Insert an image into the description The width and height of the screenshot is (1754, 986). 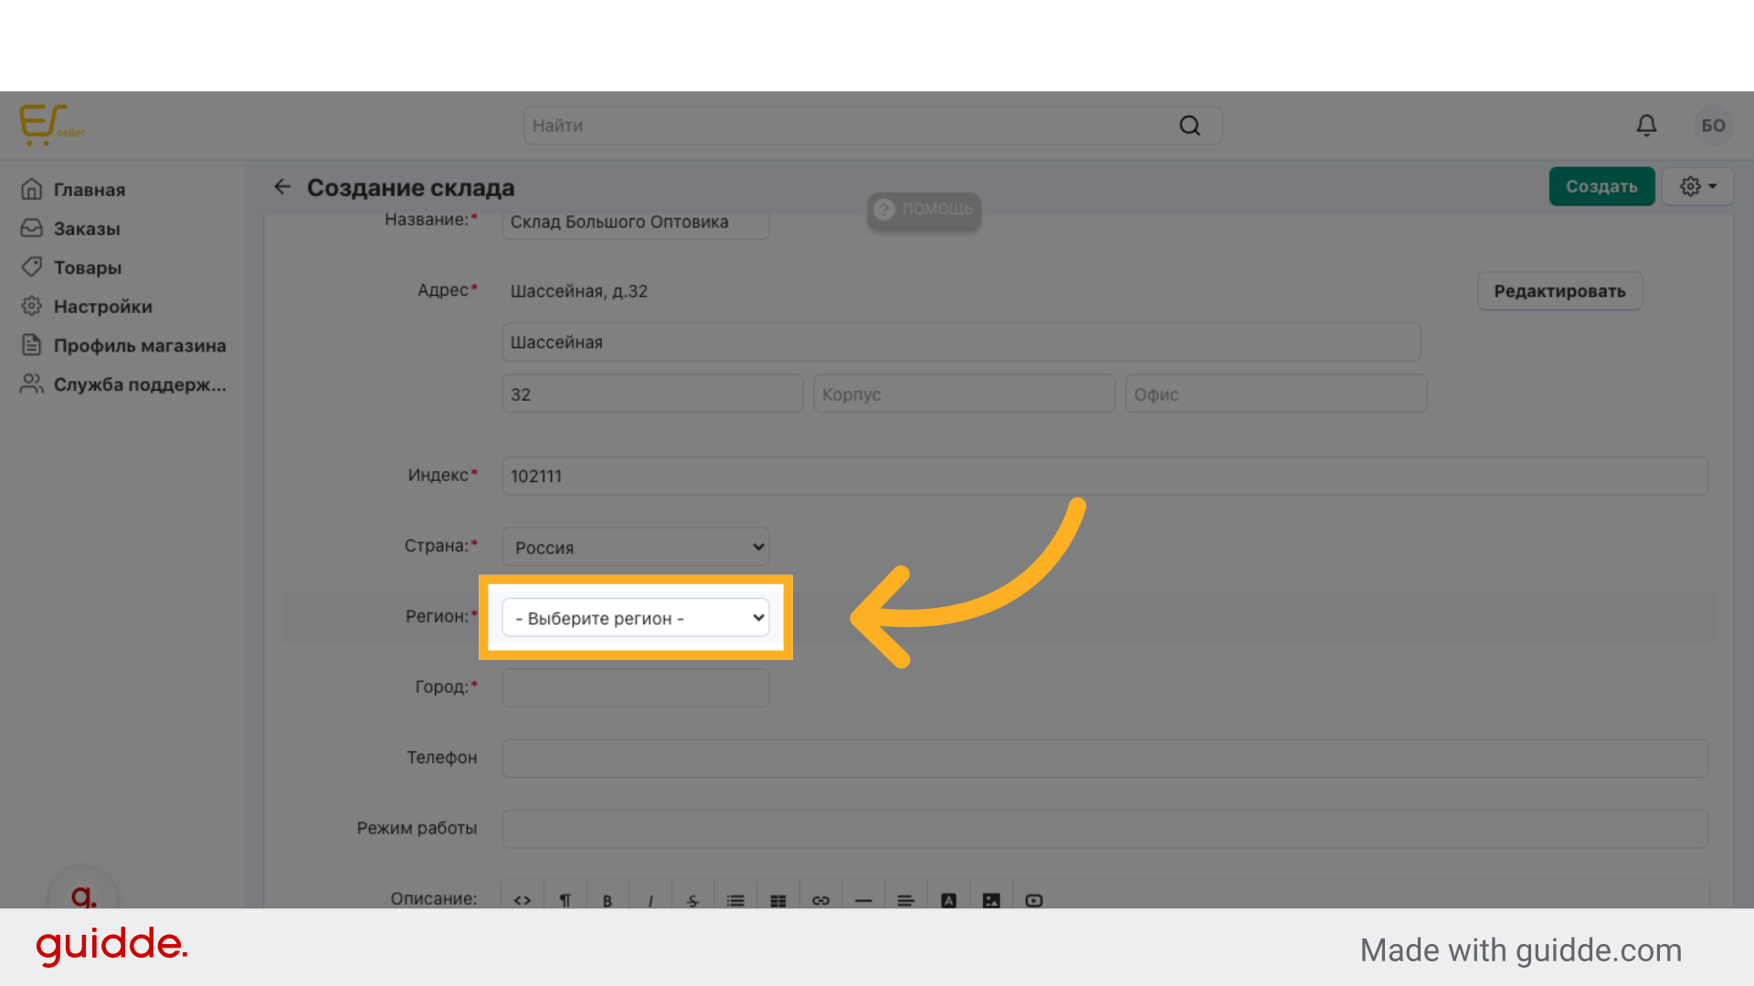coord(991,900)
